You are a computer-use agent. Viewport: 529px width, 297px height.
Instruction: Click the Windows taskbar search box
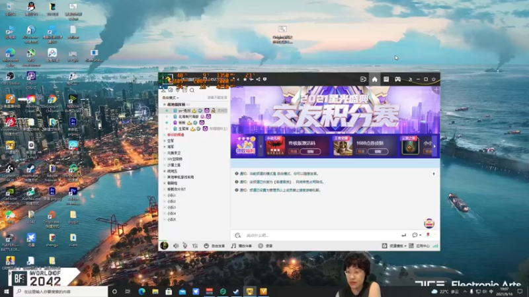tap(61, 291)
